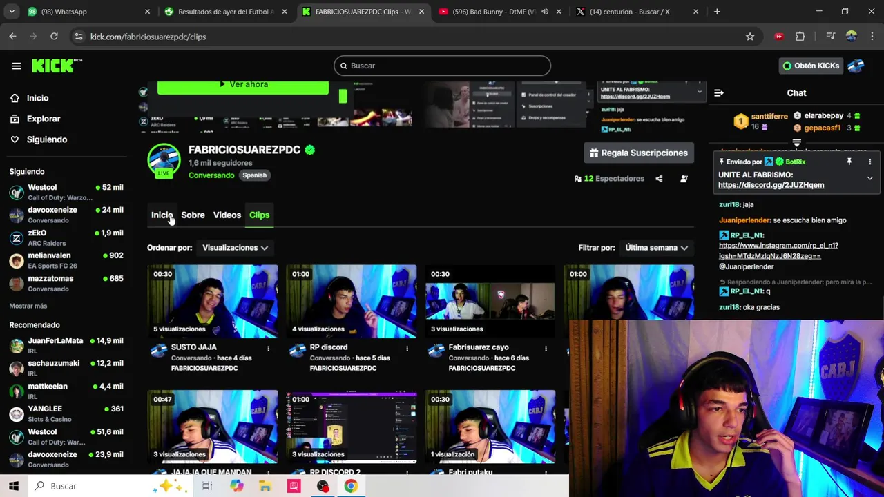The width and height of the screenshot is (884, 497).
Task: Select the Clips channel tab
Action: 259,215
